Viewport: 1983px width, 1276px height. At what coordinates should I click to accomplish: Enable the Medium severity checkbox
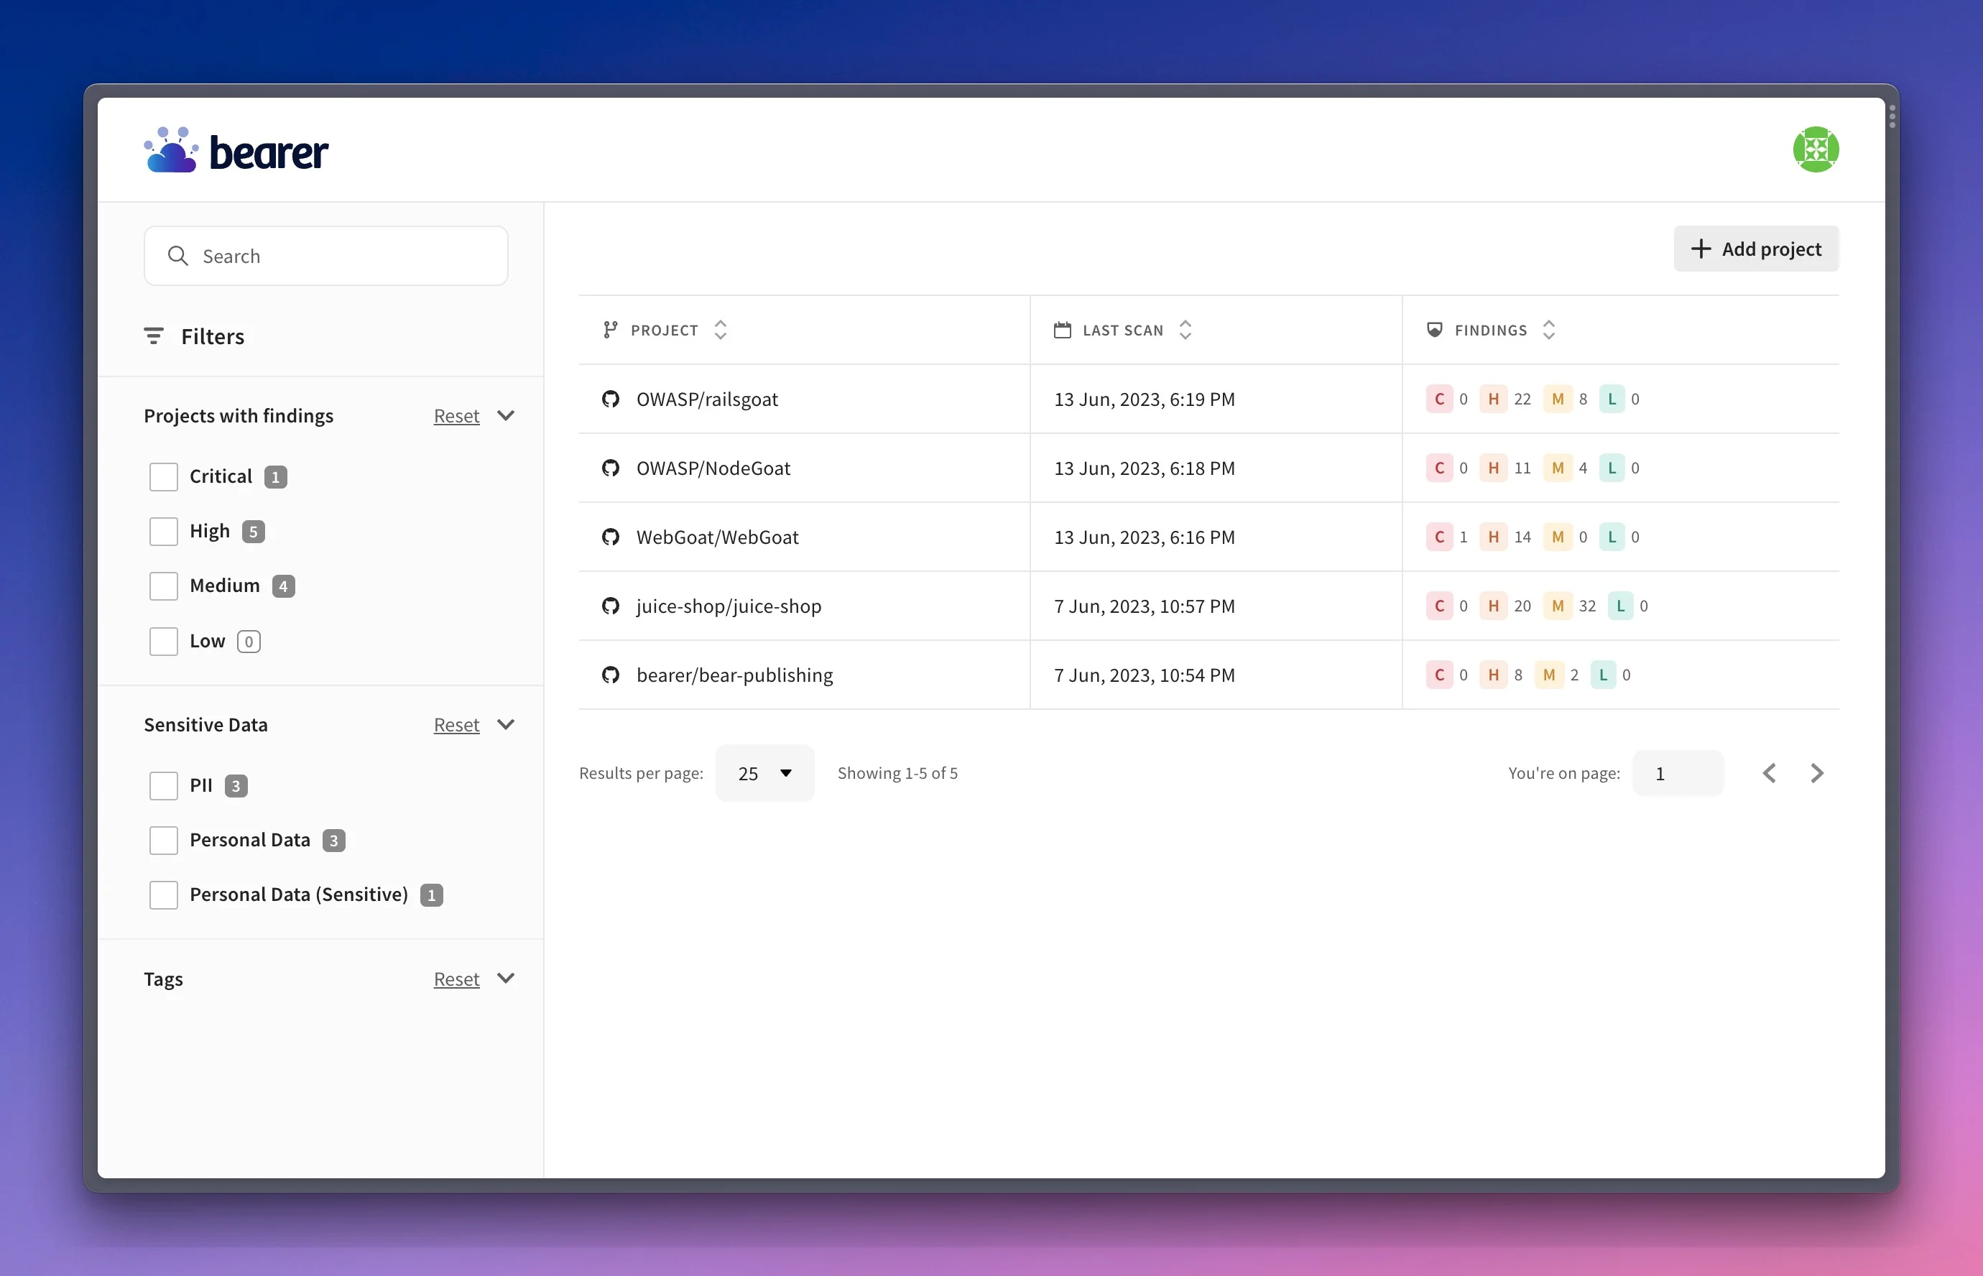[x=164, y=586]
